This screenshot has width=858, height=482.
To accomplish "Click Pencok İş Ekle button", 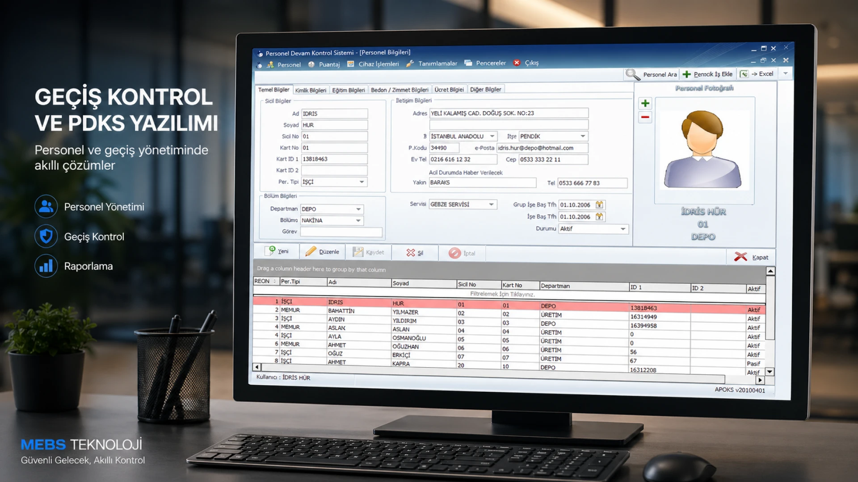I will [x=708, y=74].
